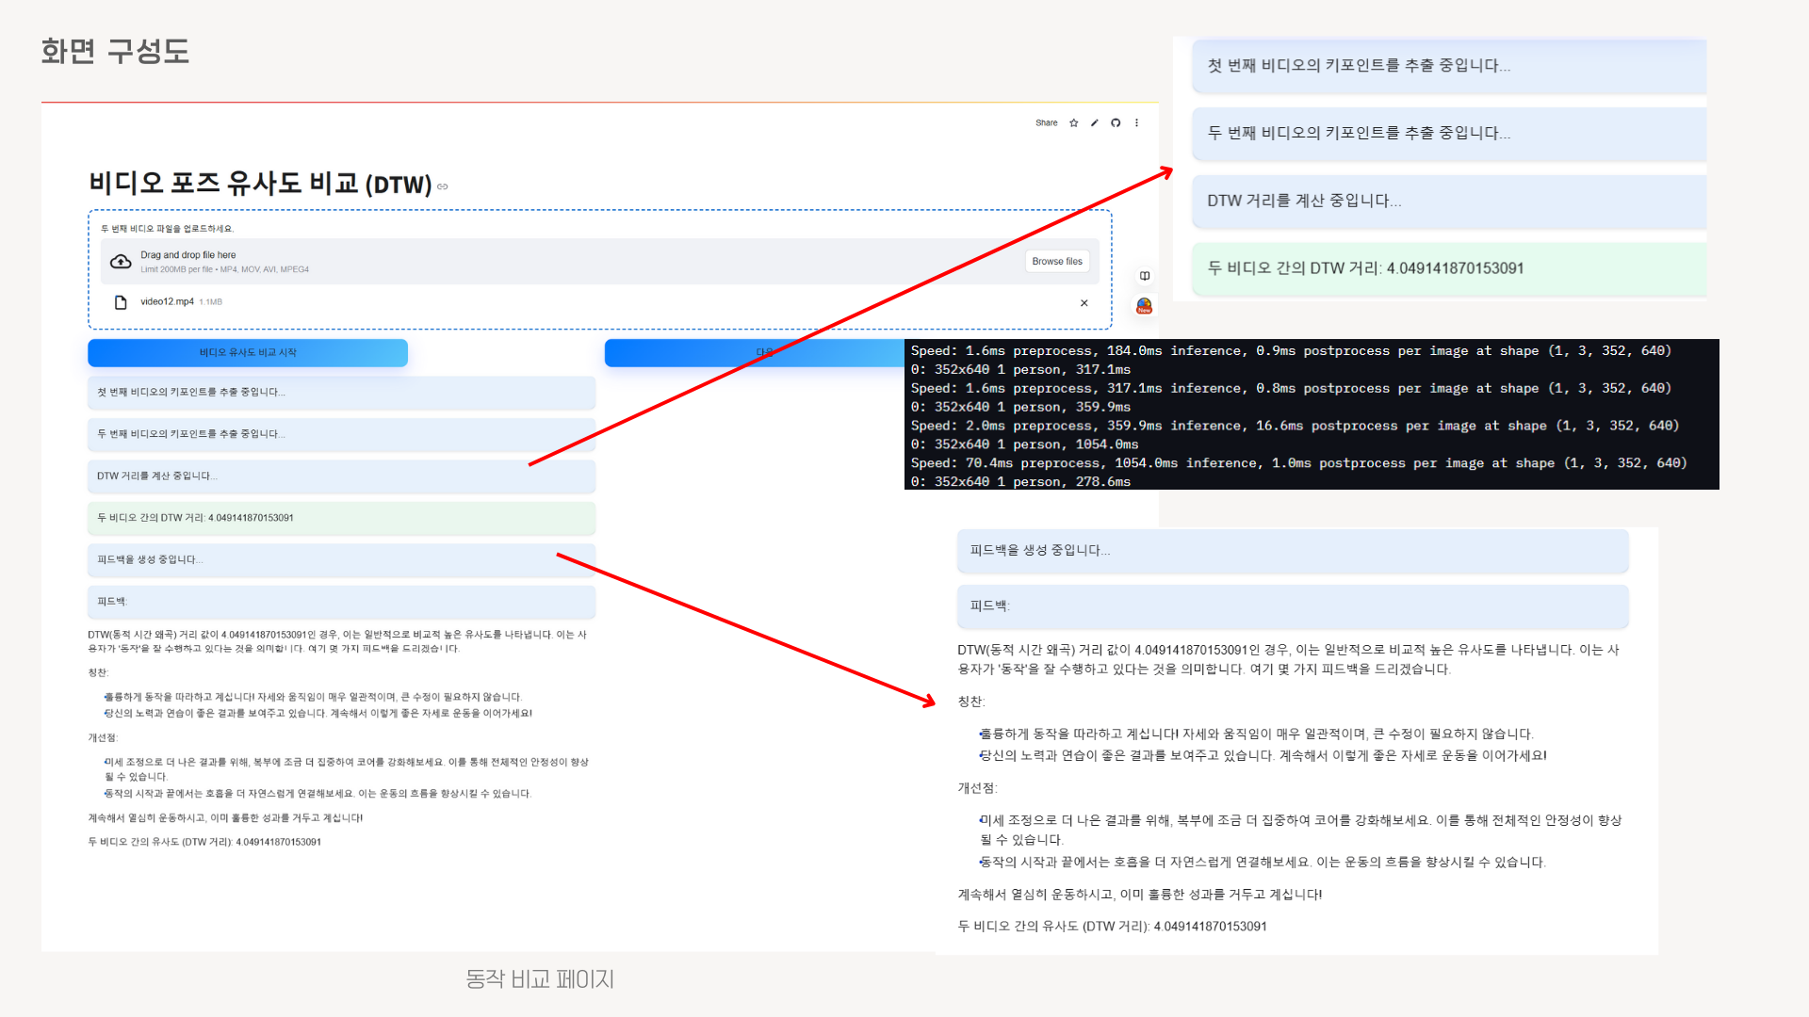Click the video12.mp4 filename text
1809x1017 pixels.
pos(167,302)
